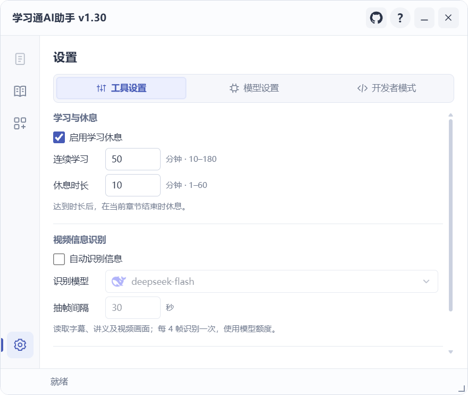Switch to the 开发者模式 tab
The height and width of the screenshot is (395, 468).
tap(387, 88)
